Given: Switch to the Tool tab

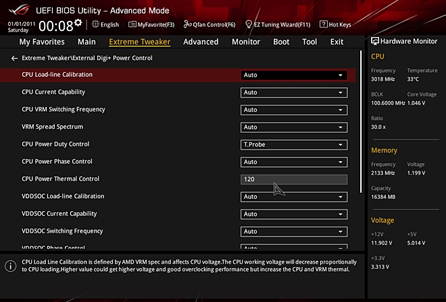Looking at the screenshot, I should coord(309,42).
